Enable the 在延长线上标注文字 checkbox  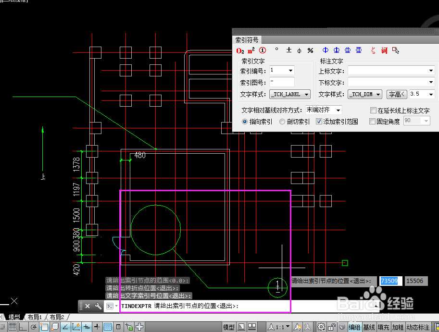tap(373, 111)
